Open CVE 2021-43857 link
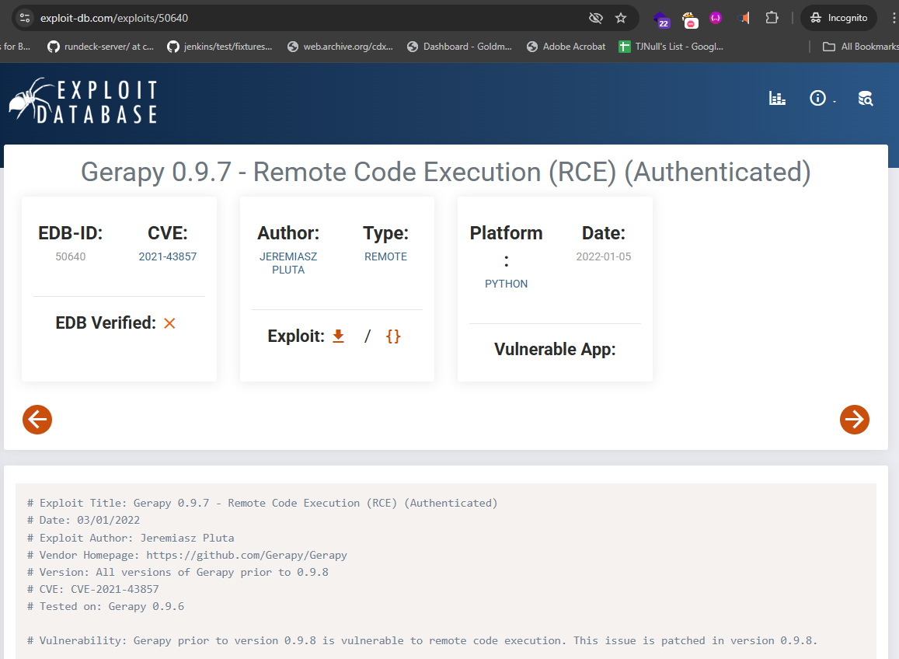 pyautogui.click(x=168, y=256)
